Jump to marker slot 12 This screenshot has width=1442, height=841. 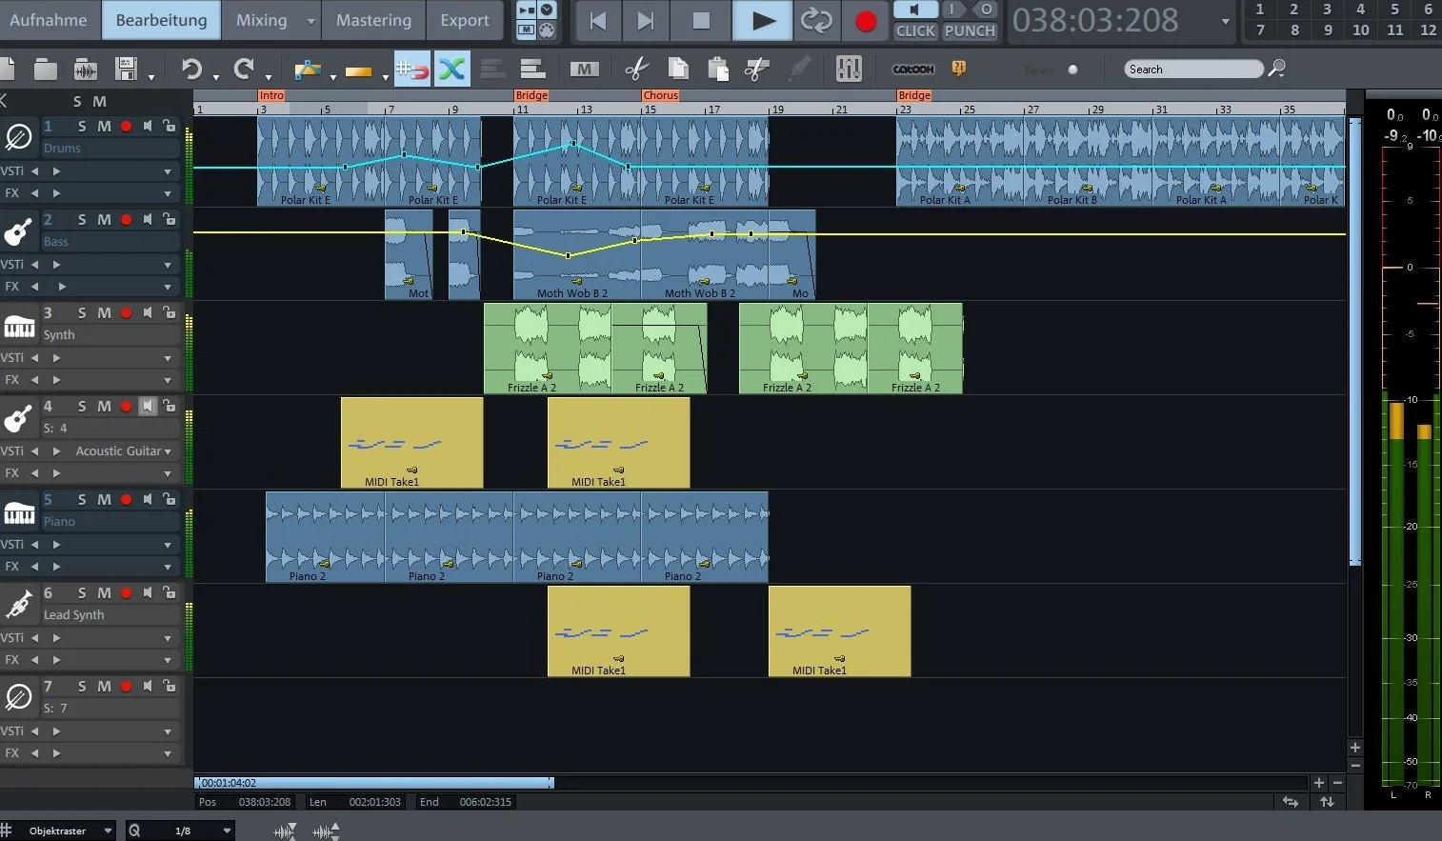[1428, 30]
